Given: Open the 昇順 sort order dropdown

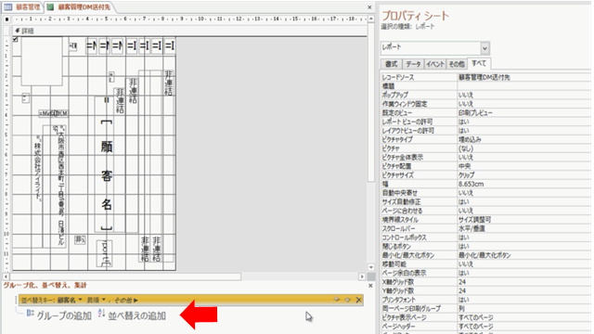Looking at the screenshot, I should [x=103, y=300].
